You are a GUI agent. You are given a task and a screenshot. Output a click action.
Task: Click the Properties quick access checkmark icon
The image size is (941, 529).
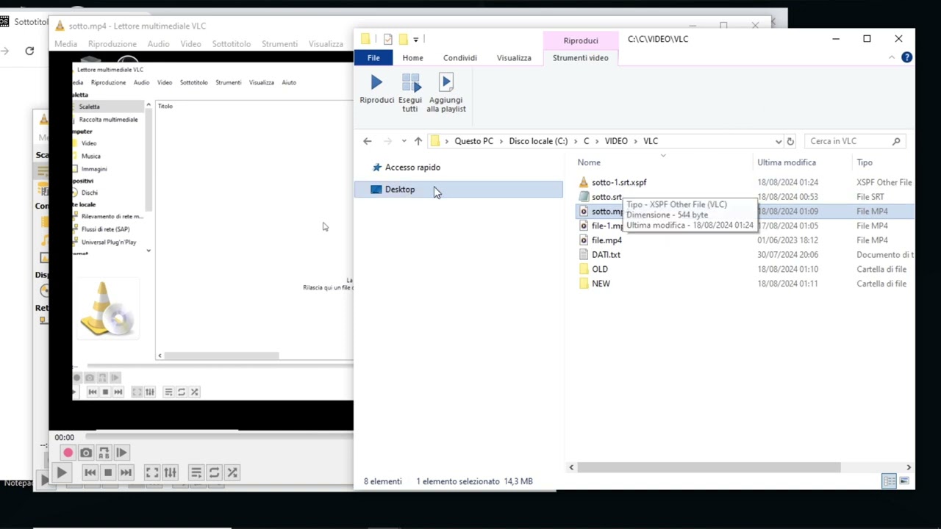tap(388, 39)
